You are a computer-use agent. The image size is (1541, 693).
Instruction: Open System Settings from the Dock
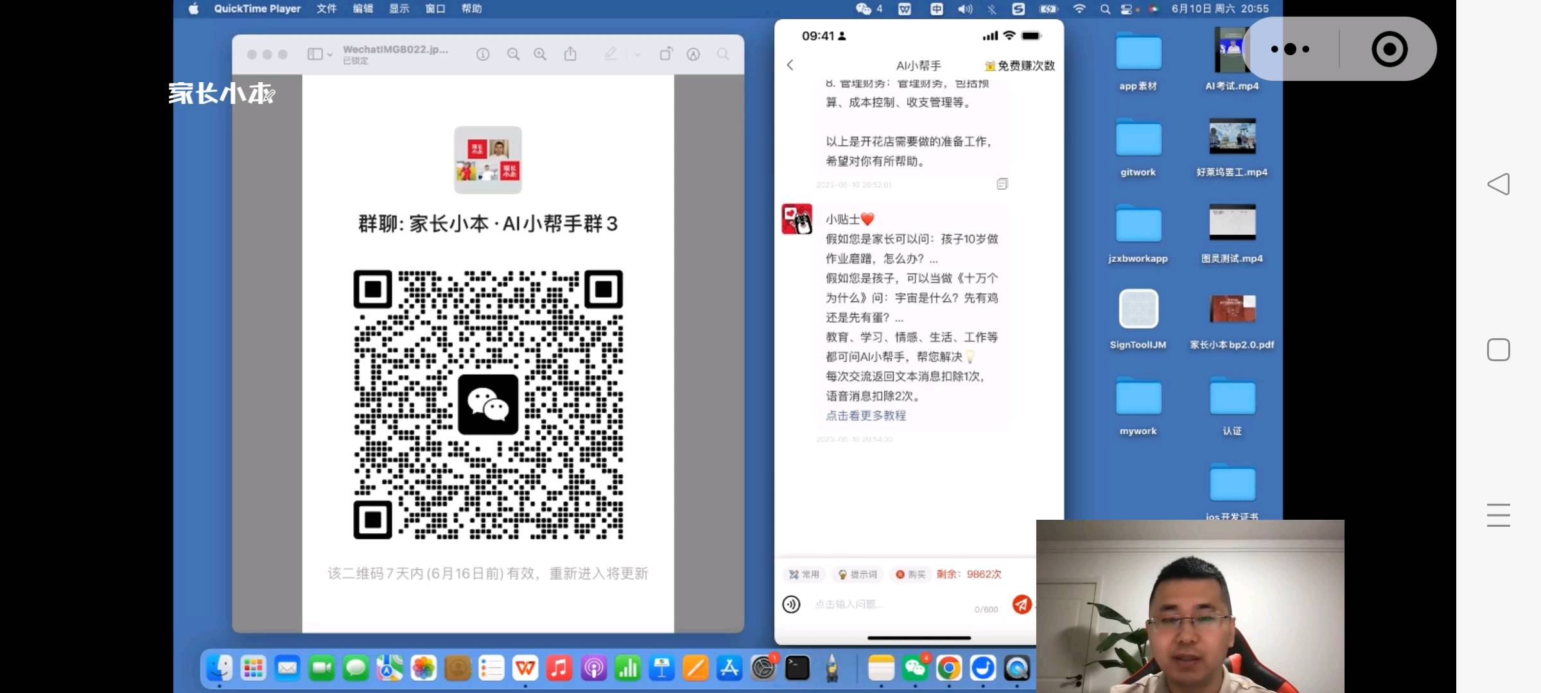(x=763, y=669)
